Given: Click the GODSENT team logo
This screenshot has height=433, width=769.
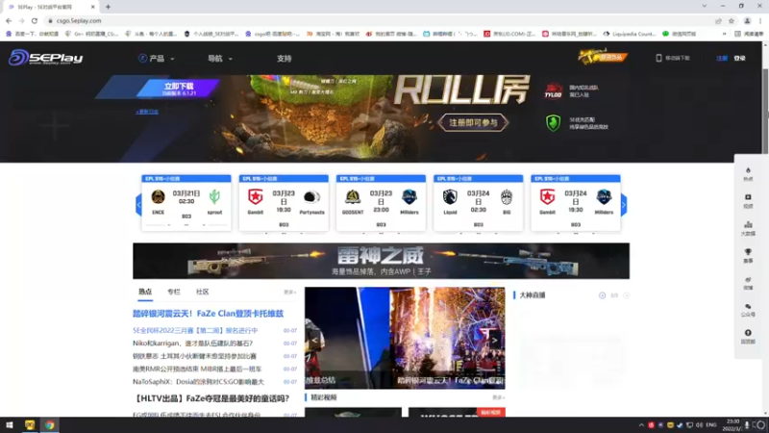Looking at the screenshot, I should click(x=353, y=197).
